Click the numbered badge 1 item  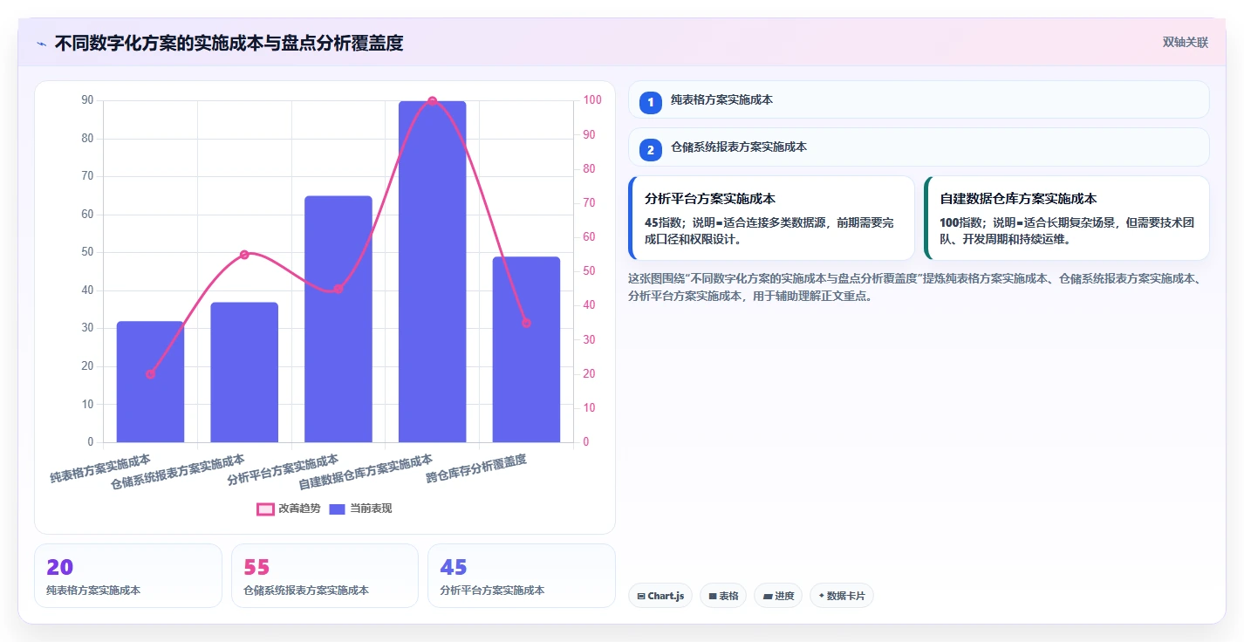click(x=651, y=102)
